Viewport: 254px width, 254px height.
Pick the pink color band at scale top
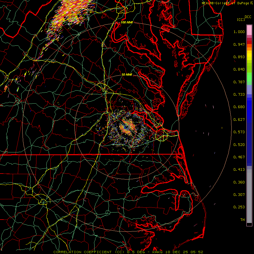(249, 30)
